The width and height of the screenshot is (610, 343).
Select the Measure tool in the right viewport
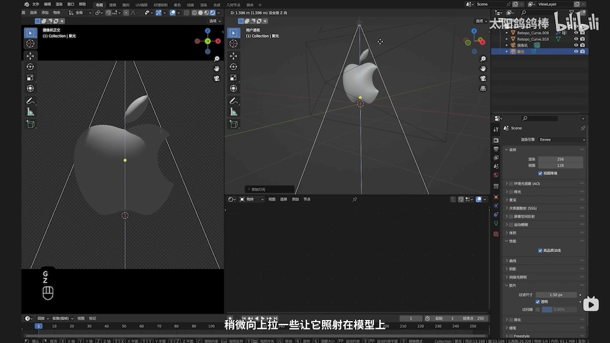(234, 112)
